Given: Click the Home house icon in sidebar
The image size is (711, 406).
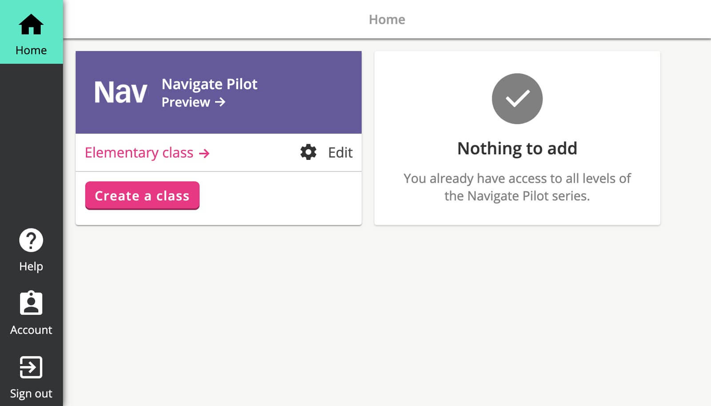Looking at the screenshot, I should (x=31, y=24).
